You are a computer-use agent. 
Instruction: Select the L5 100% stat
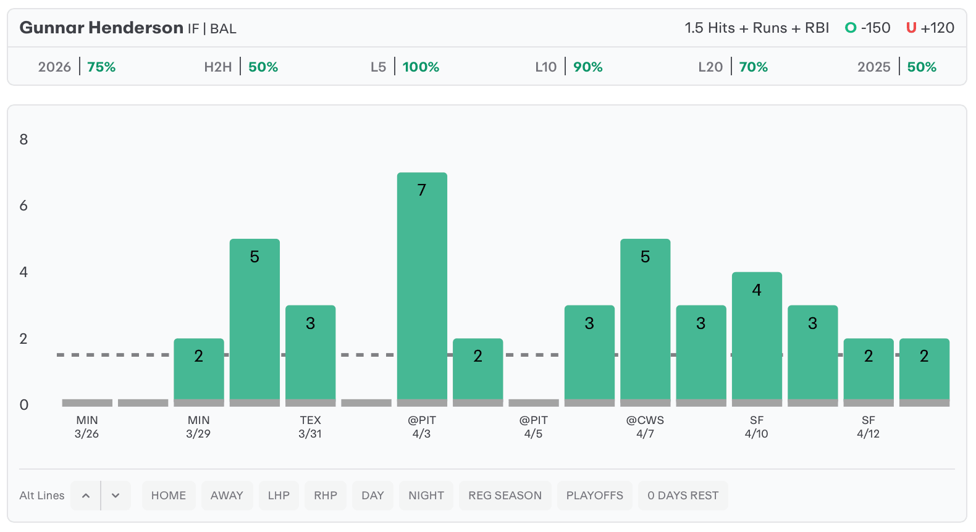click(405, 67)
